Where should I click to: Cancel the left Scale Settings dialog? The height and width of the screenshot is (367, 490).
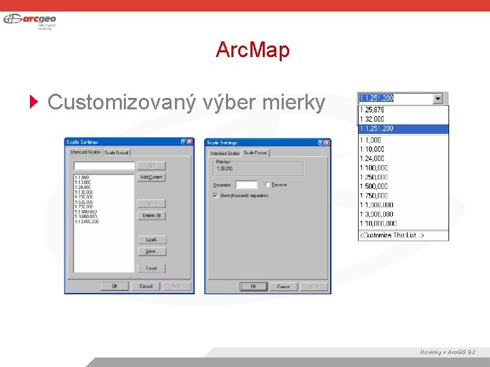(x=146, y=286)
